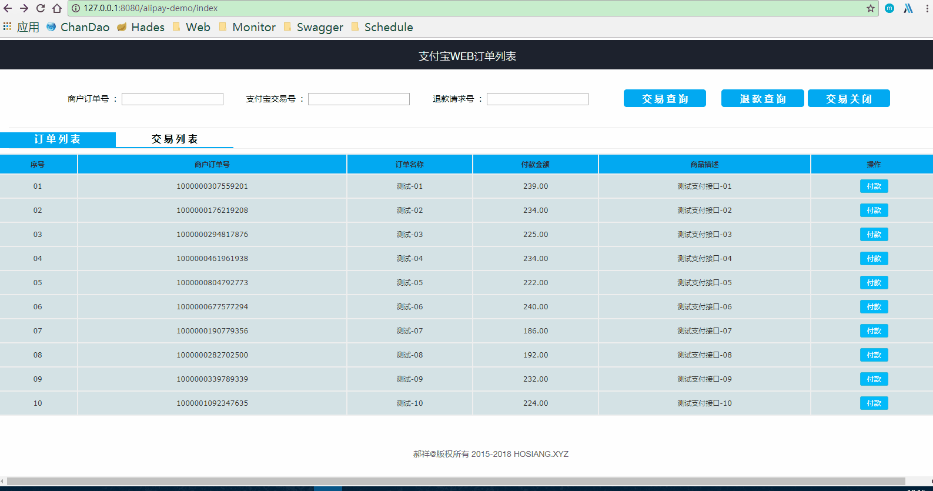933x491 pixels.
Task: Select order number 1000000307559201
Action: [212, 186]
